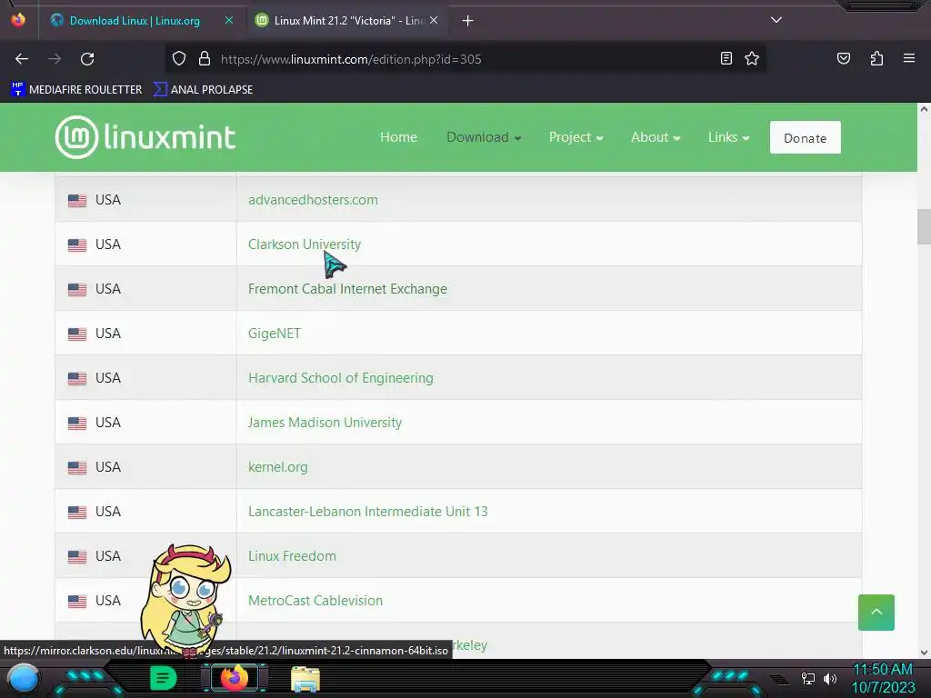The image size is (931, 698).
Task: Open network status tray icon
Action: coord(807,678)
